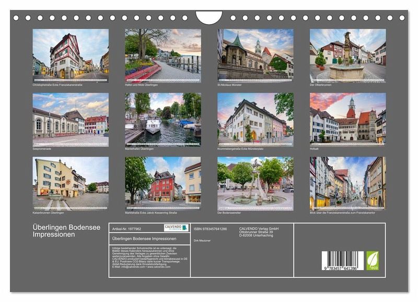This screenshot has height=302, width=418.
Task: Click 'D-82008 Unterhaching' text
Action: pos(256,236)
